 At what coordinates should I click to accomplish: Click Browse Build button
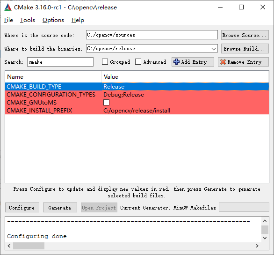[245, 49]
